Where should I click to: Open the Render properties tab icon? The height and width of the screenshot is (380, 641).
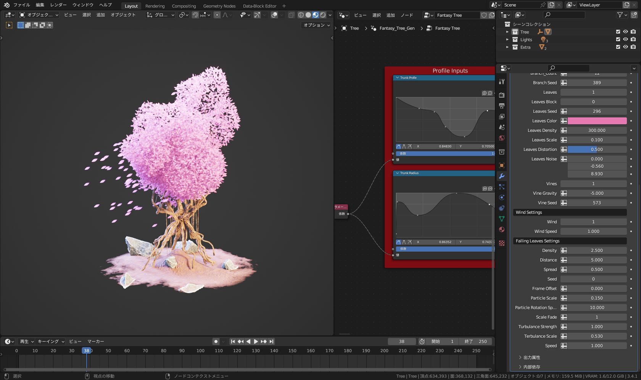502,95
